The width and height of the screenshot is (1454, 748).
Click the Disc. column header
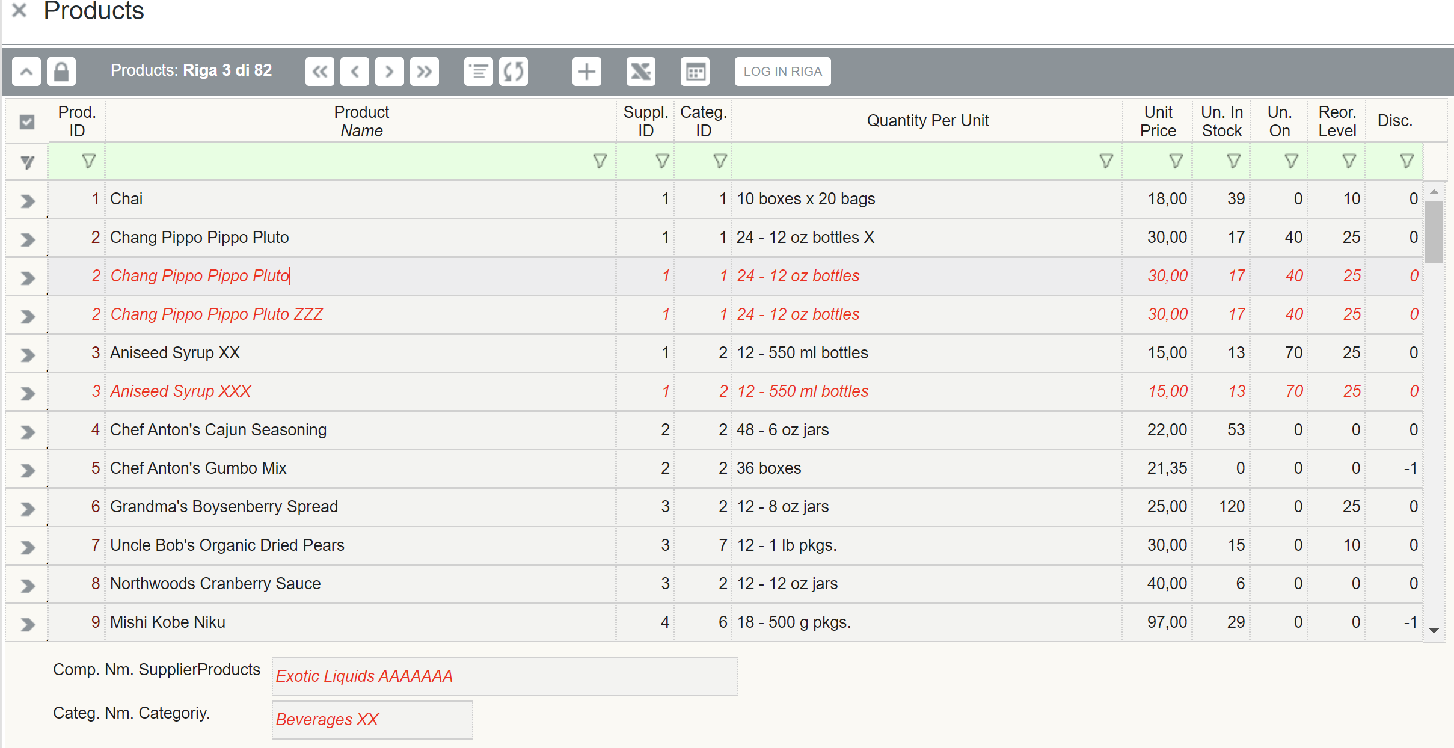coord(1394,121)
